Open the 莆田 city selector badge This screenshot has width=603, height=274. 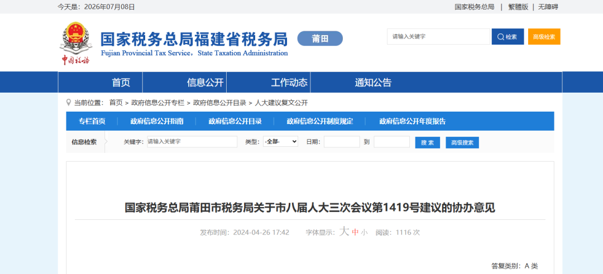[x=320, y=39]
